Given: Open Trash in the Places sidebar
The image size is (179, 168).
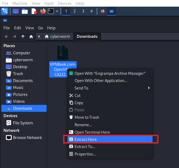Looking at the screenshot, I should (x=18, y=74).
